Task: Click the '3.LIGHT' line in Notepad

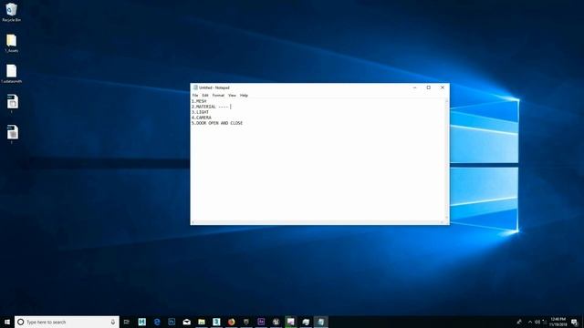Action: [201, 112]
